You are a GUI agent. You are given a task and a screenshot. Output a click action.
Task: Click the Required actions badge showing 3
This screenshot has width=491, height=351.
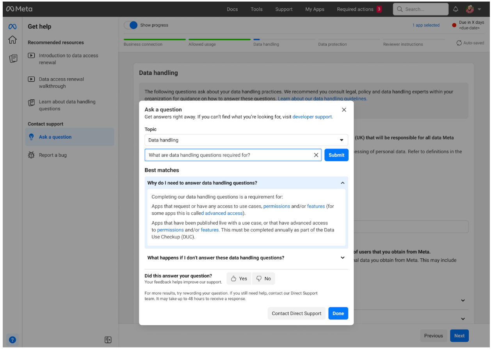tap(379, 9)
